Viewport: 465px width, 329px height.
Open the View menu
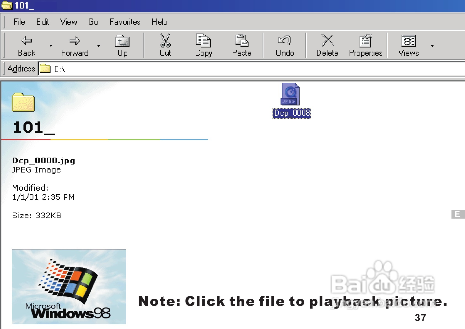click(x=68, y=22)
